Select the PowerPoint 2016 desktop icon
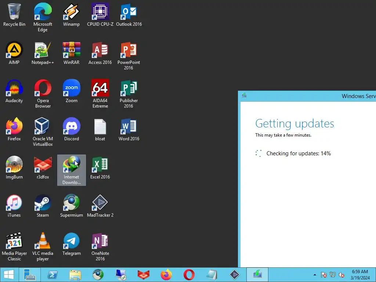The width and height of the screenshot is (376, 282). pos(129,56)
